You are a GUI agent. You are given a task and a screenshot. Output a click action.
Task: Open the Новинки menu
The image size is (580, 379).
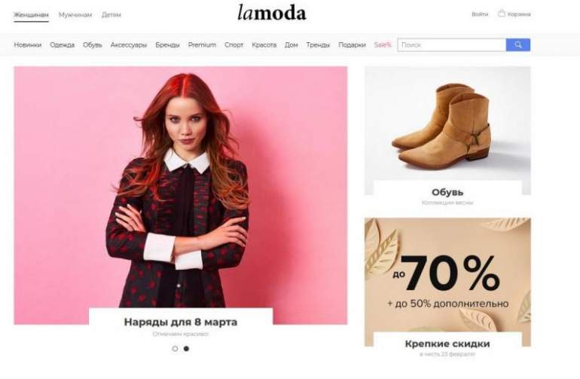[28, 44]
